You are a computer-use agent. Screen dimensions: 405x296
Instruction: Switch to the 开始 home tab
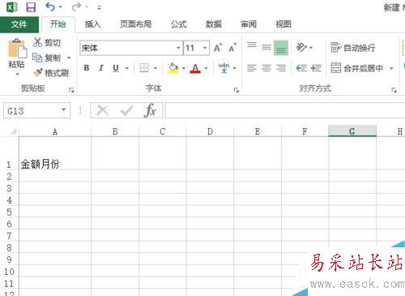click(x=58, y=24)
